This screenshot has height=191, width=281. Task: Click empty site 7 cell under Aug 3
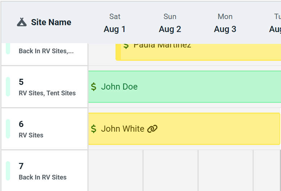pos(226,170)
